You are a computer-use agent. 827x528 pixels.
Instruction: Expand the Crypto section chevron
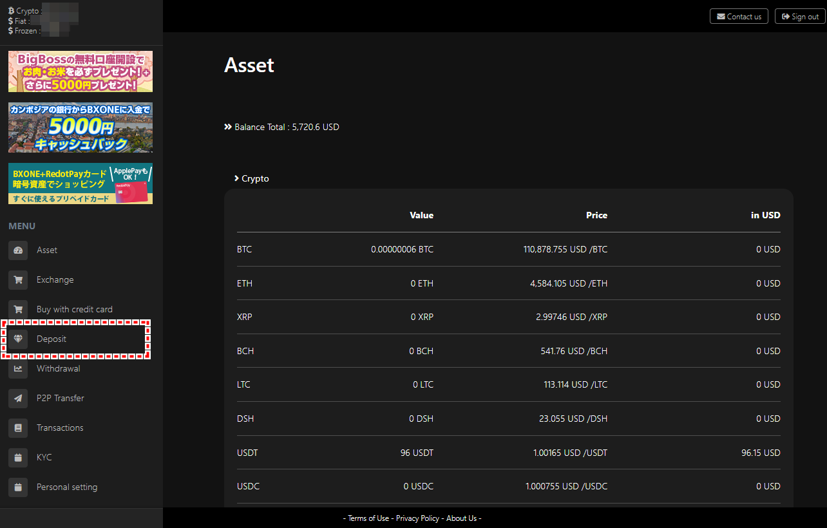click(237, 178)
